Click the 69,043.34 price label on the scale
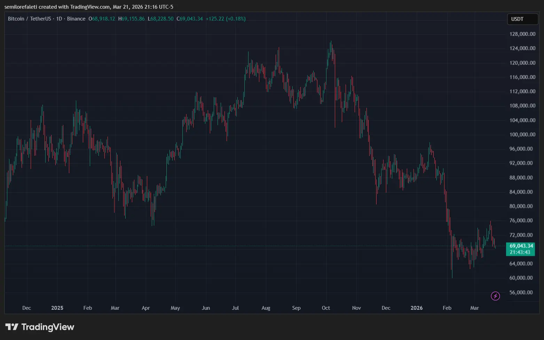The width and height of the screenshot is (544, 340). point(520,245)
